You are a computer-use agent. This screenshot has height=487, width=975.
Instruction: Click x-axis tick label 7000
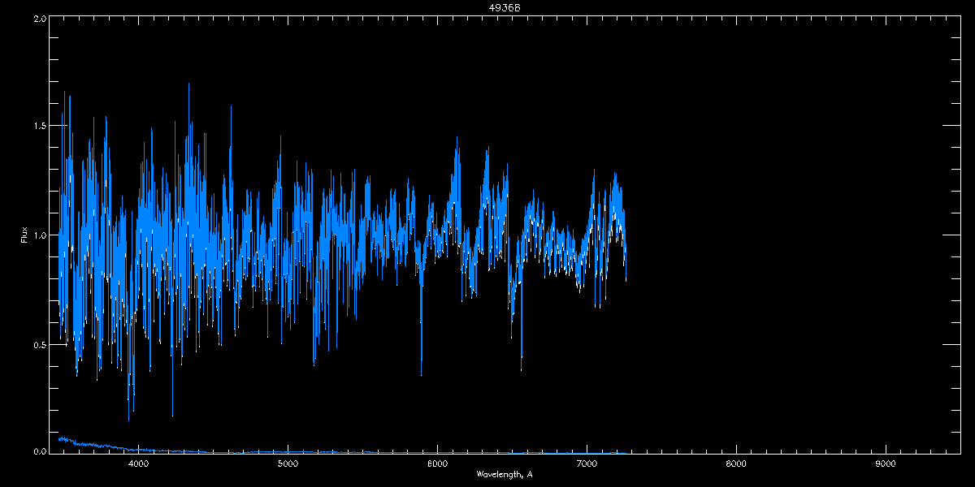pos(587,463)
